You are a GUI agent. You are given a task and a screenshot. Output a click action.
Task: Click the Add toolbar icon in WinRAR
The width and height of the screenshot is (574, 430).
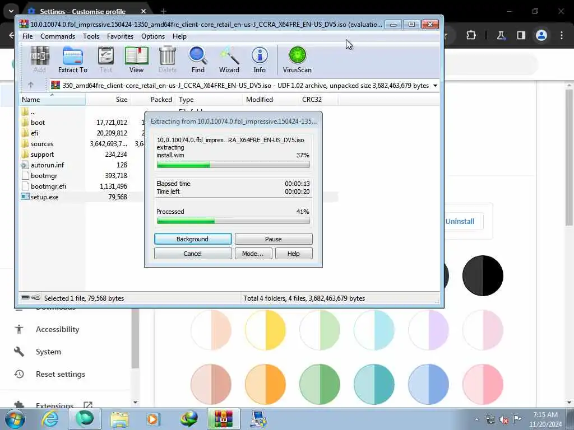(40, 59)
